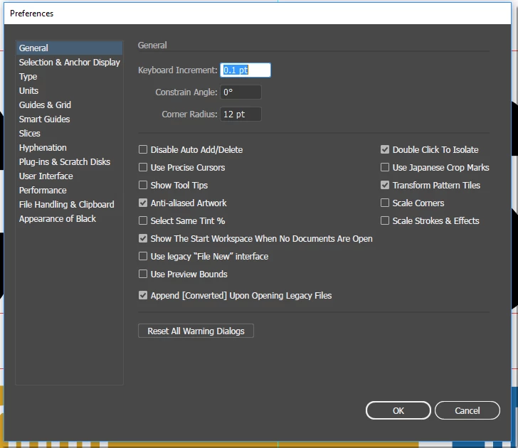
Task: Open File Handling & Clipboard preferences
Action: (x=69, y=204)
